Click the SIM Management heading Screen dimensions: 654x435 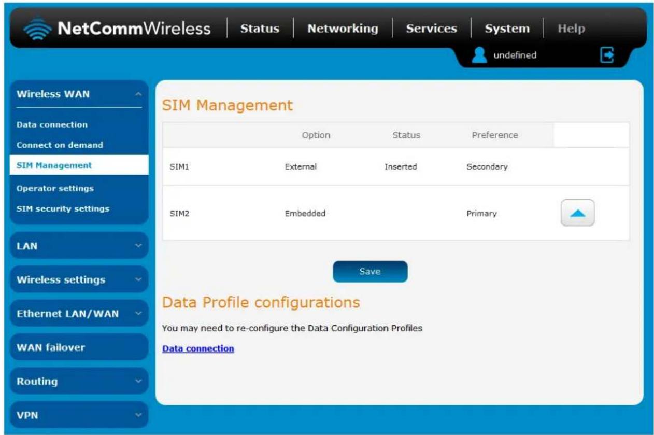(x=228, y=105)
